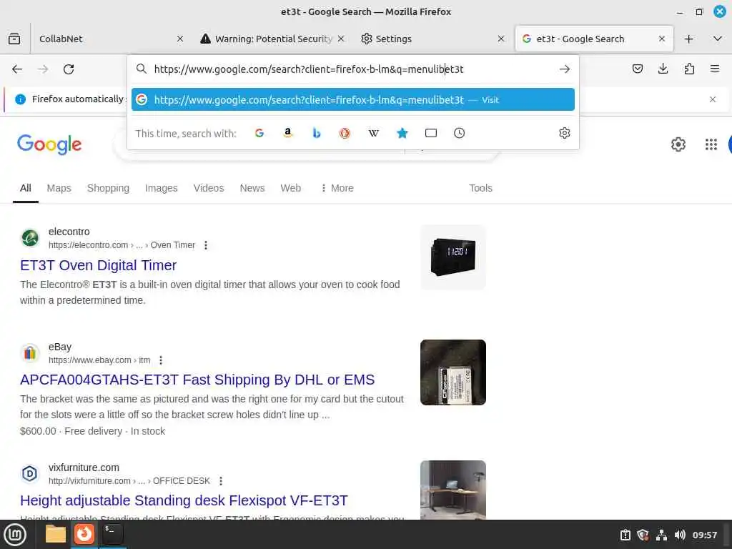
Task: Select the News search filter
Action: (252, 188)
